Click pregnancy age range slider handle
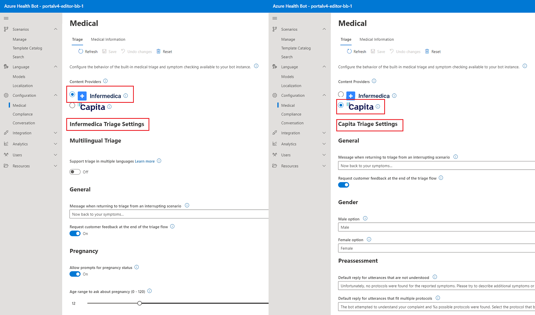535x315 pixels. tap(140, 303)
